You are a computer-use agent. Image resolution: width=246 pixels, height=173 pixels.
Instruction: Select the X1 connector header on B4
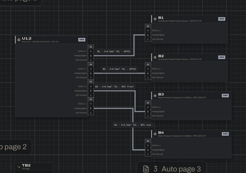coord(148,141)
